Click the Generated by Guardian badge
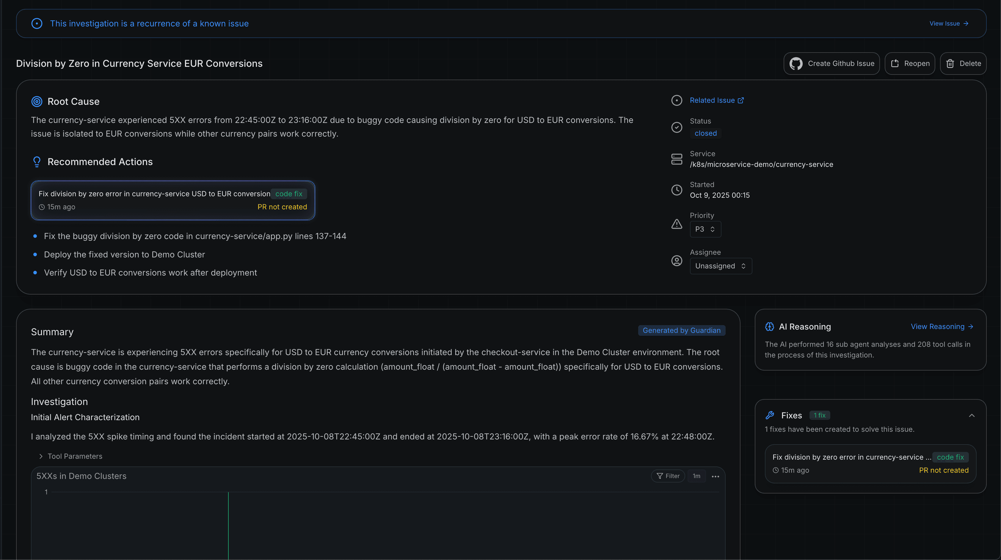The width and height of the screenshot is (1001, 560). point(682,331)
